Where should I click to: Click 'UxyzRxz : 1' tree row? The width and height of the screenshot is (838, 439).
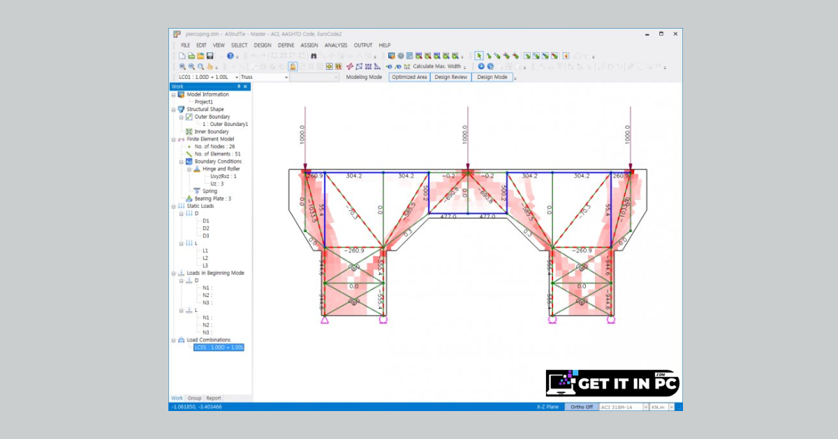223,176
